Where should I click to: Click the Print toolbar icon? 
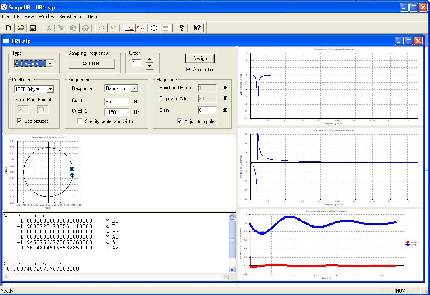pos(86,28)
